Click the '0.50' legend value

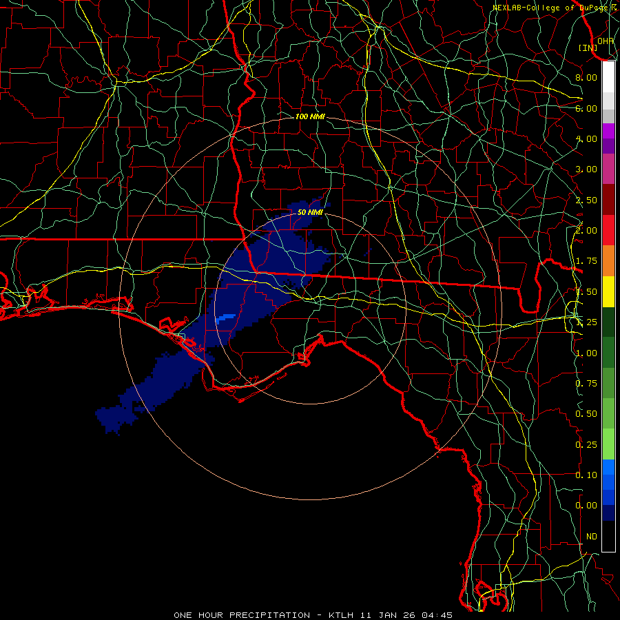click(586, 414)
